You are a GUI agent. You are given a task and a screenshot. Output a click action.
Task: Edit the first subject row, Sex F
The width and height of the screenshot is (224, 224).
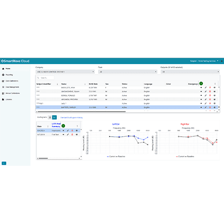206,87
